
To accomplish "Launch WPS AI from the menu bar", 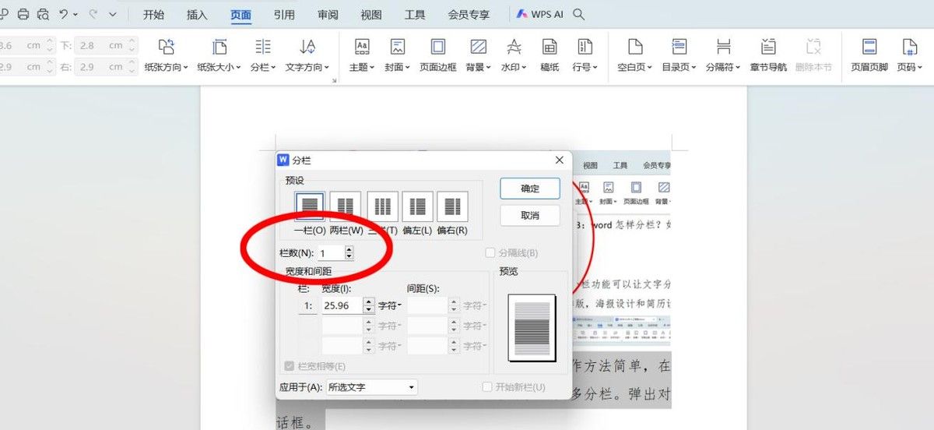I will pos(540,14).
